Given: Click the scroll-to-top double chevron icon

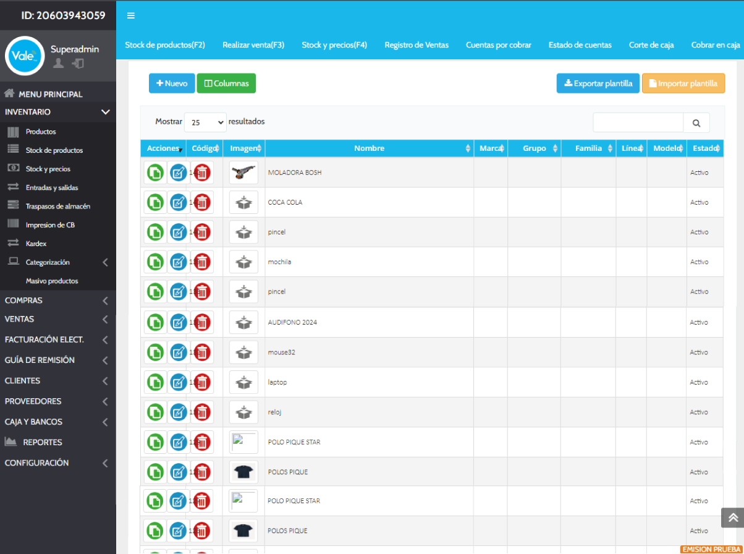Looking at the screenshot, I should [733, 518].
